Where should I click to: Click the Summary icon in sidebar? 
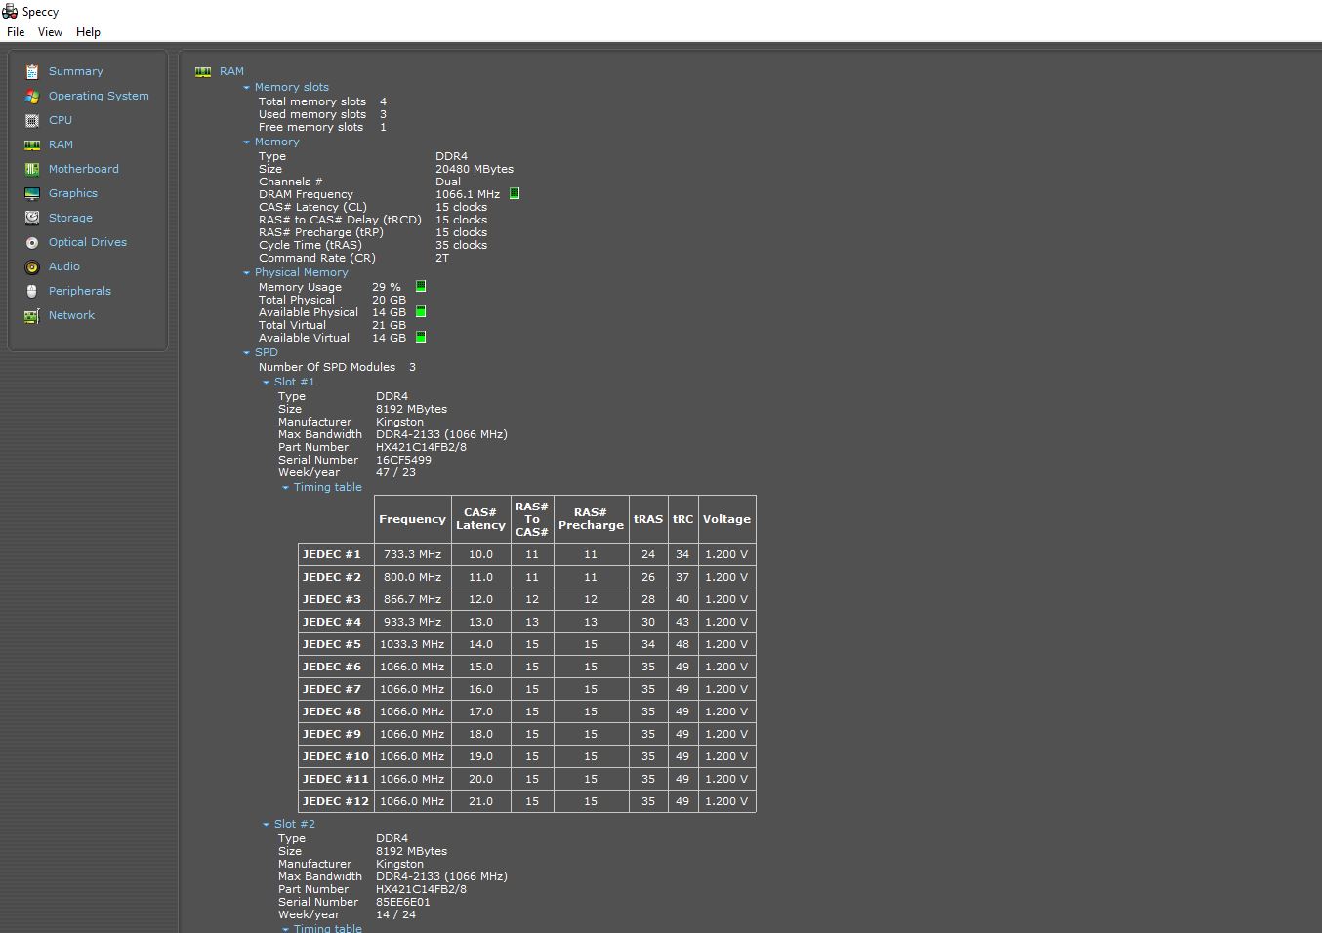[x=32, y=71]
